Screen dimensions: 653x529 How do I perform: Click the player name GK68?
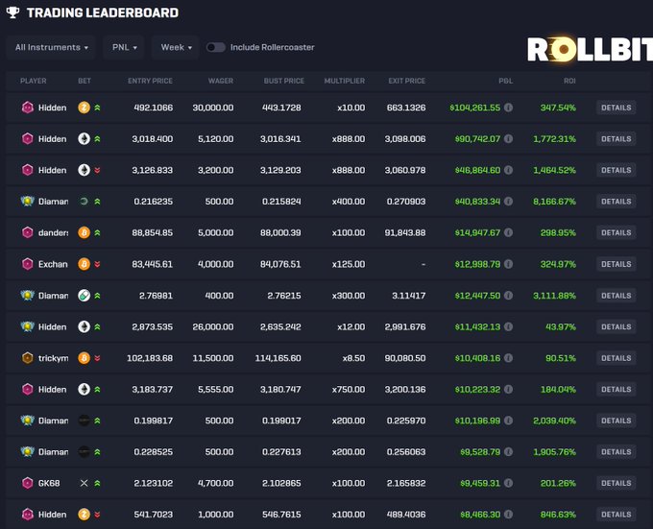(49, 483)
